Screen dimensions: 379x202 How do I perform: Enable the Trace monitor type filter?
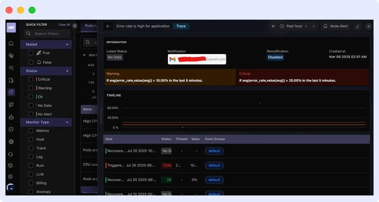[x=31, y=148]
